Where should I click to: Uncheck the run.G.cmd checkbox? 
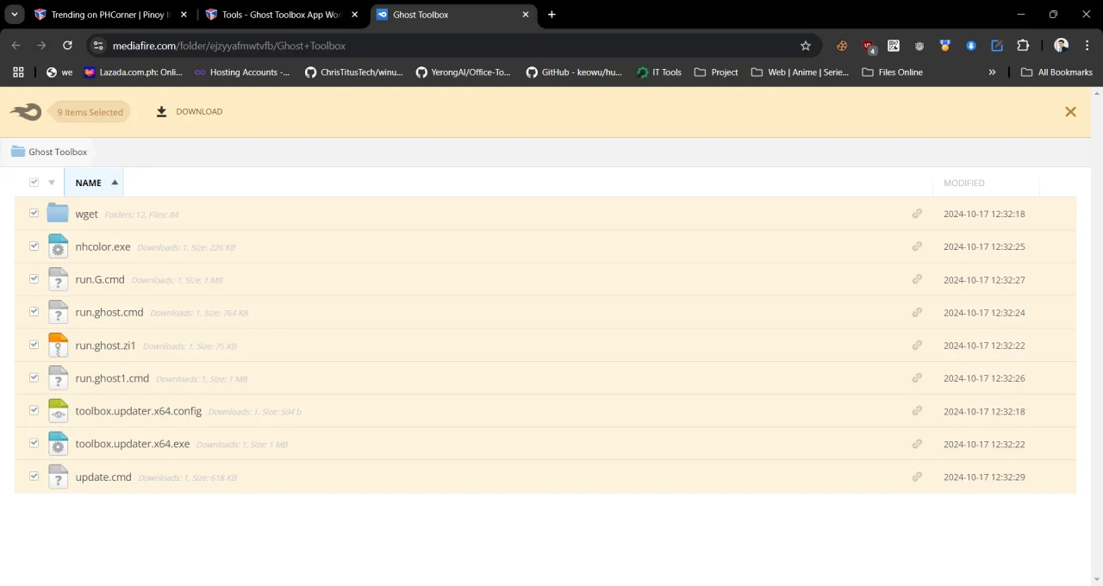pos(34,278)
